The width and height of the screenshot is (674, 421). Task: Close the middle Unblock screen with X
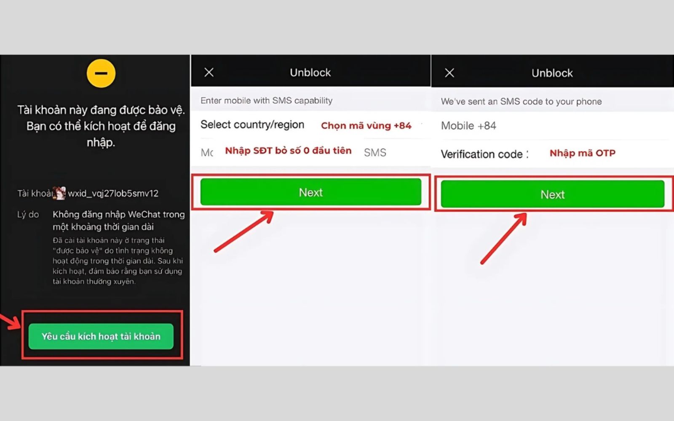tap(209, 72)
